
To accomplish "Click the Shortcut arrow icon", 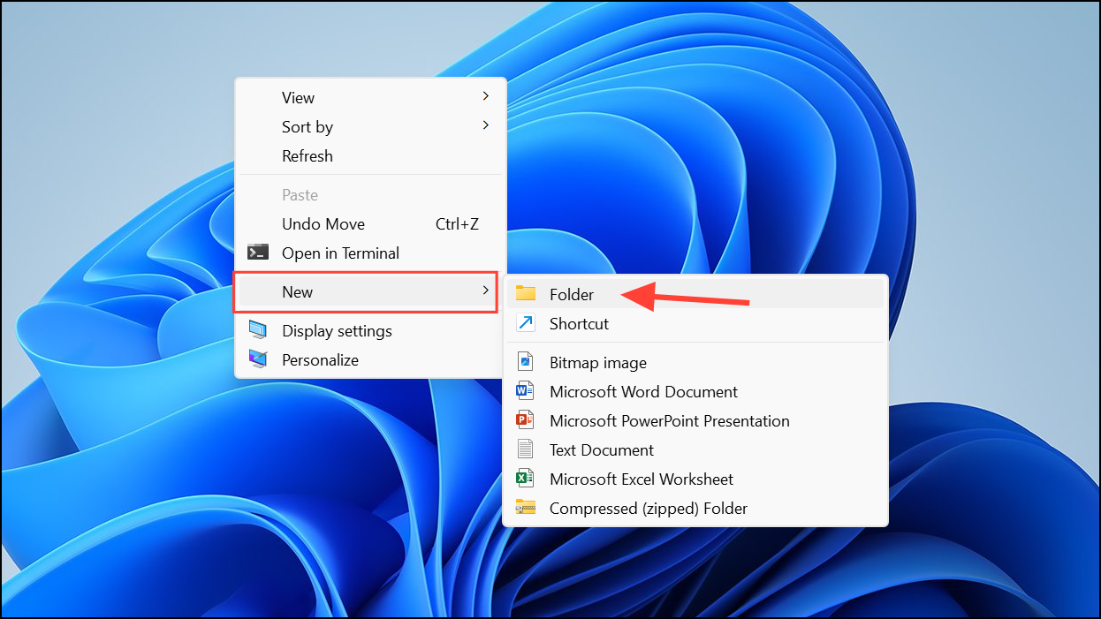I will pyautogui.click(x=526, y=323).
